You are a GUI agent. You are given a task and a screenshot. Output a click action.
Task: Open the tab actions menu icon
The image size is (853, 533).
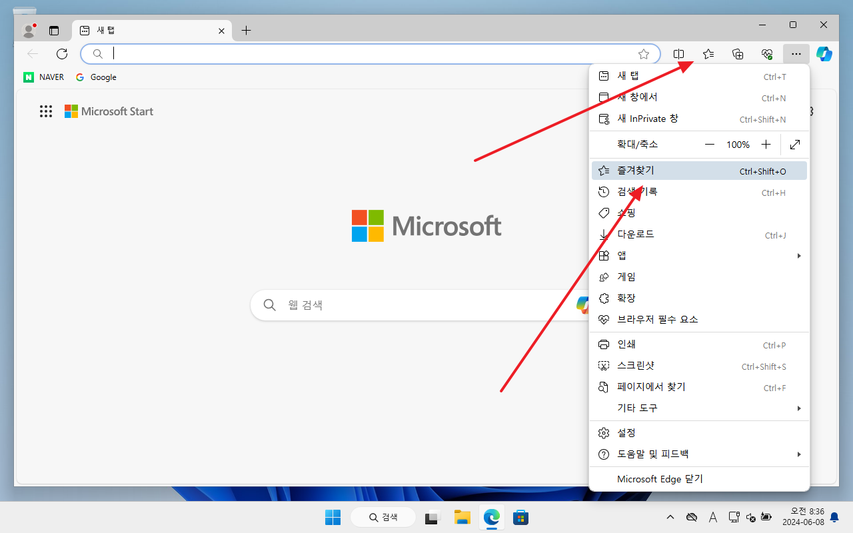pyautogui.click(x=54, y=31)
